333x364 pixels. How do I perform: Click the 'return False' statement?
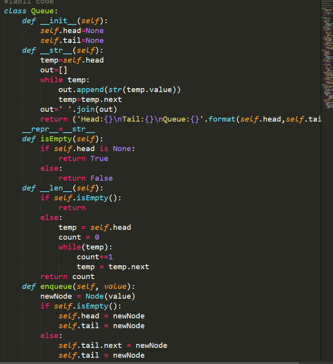(86, 178)
